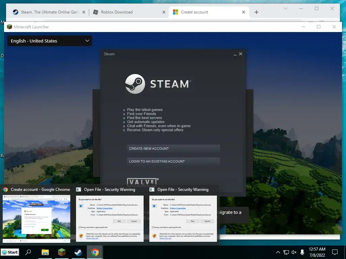Click the muted volume tray icon
The height and width of the screenshot is (259, 346).
coord(294,252)
